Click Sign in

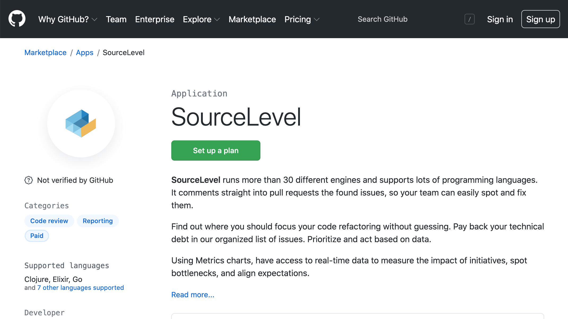pyautogui.click(x=500, y=19)
